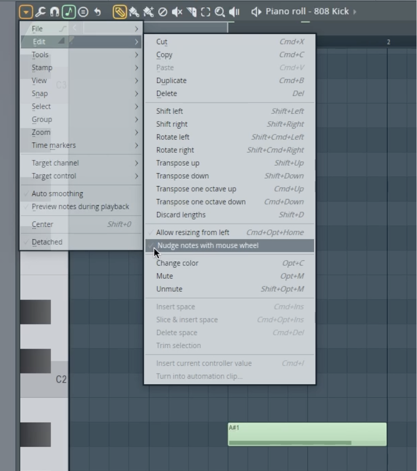This screenshot has height=471, width=417.
Task: Toggle Allow resizing from left option
Action: [192, 233]
